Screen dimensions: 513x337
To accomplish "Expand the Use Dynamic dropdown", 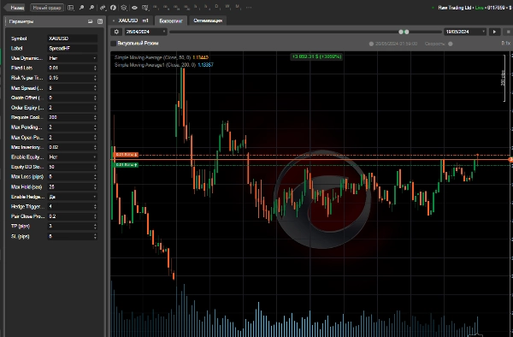I will click(73, 58).
